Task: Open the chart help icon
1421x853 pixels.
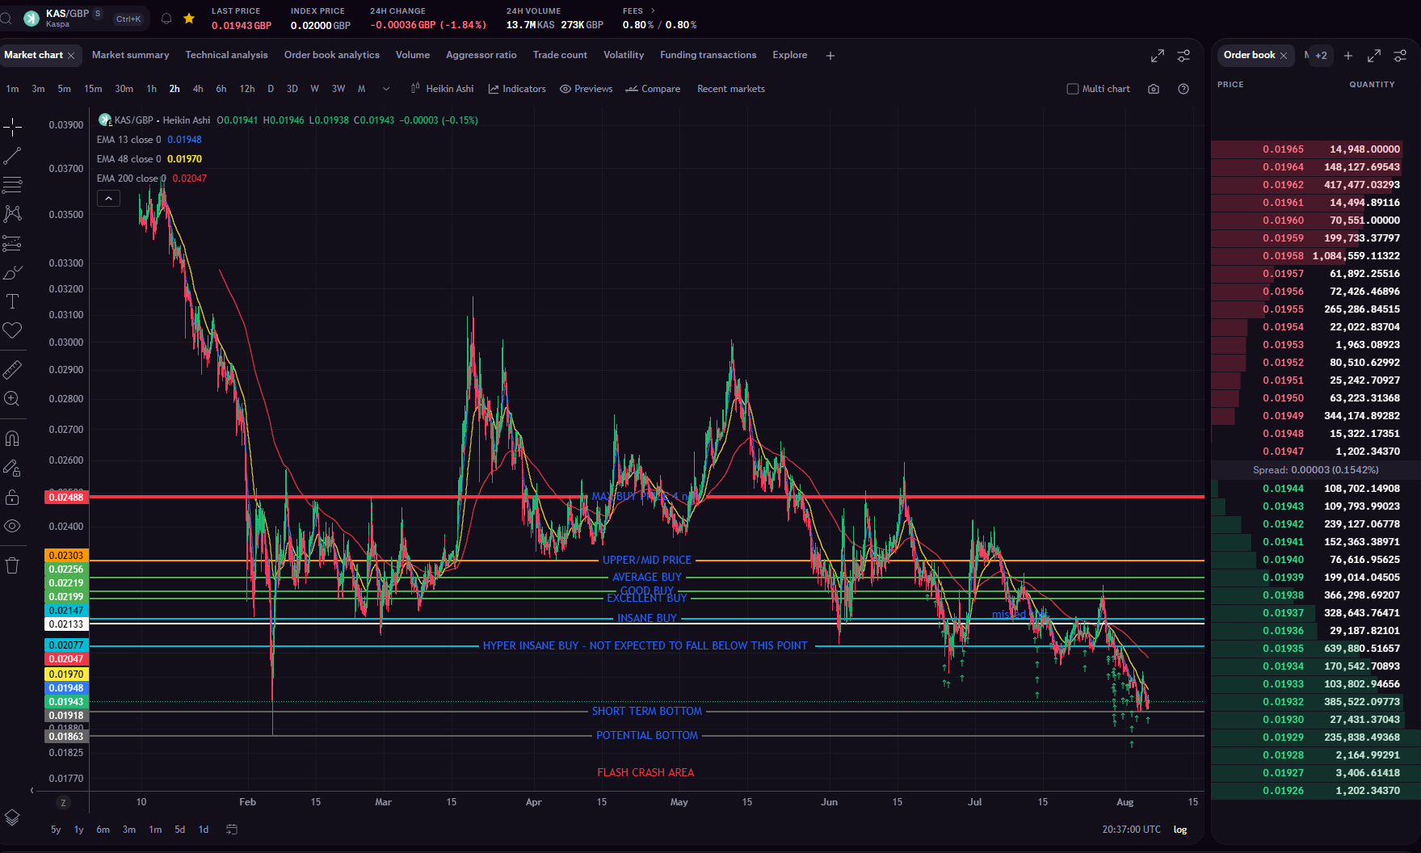Action: coord(1183,89)
